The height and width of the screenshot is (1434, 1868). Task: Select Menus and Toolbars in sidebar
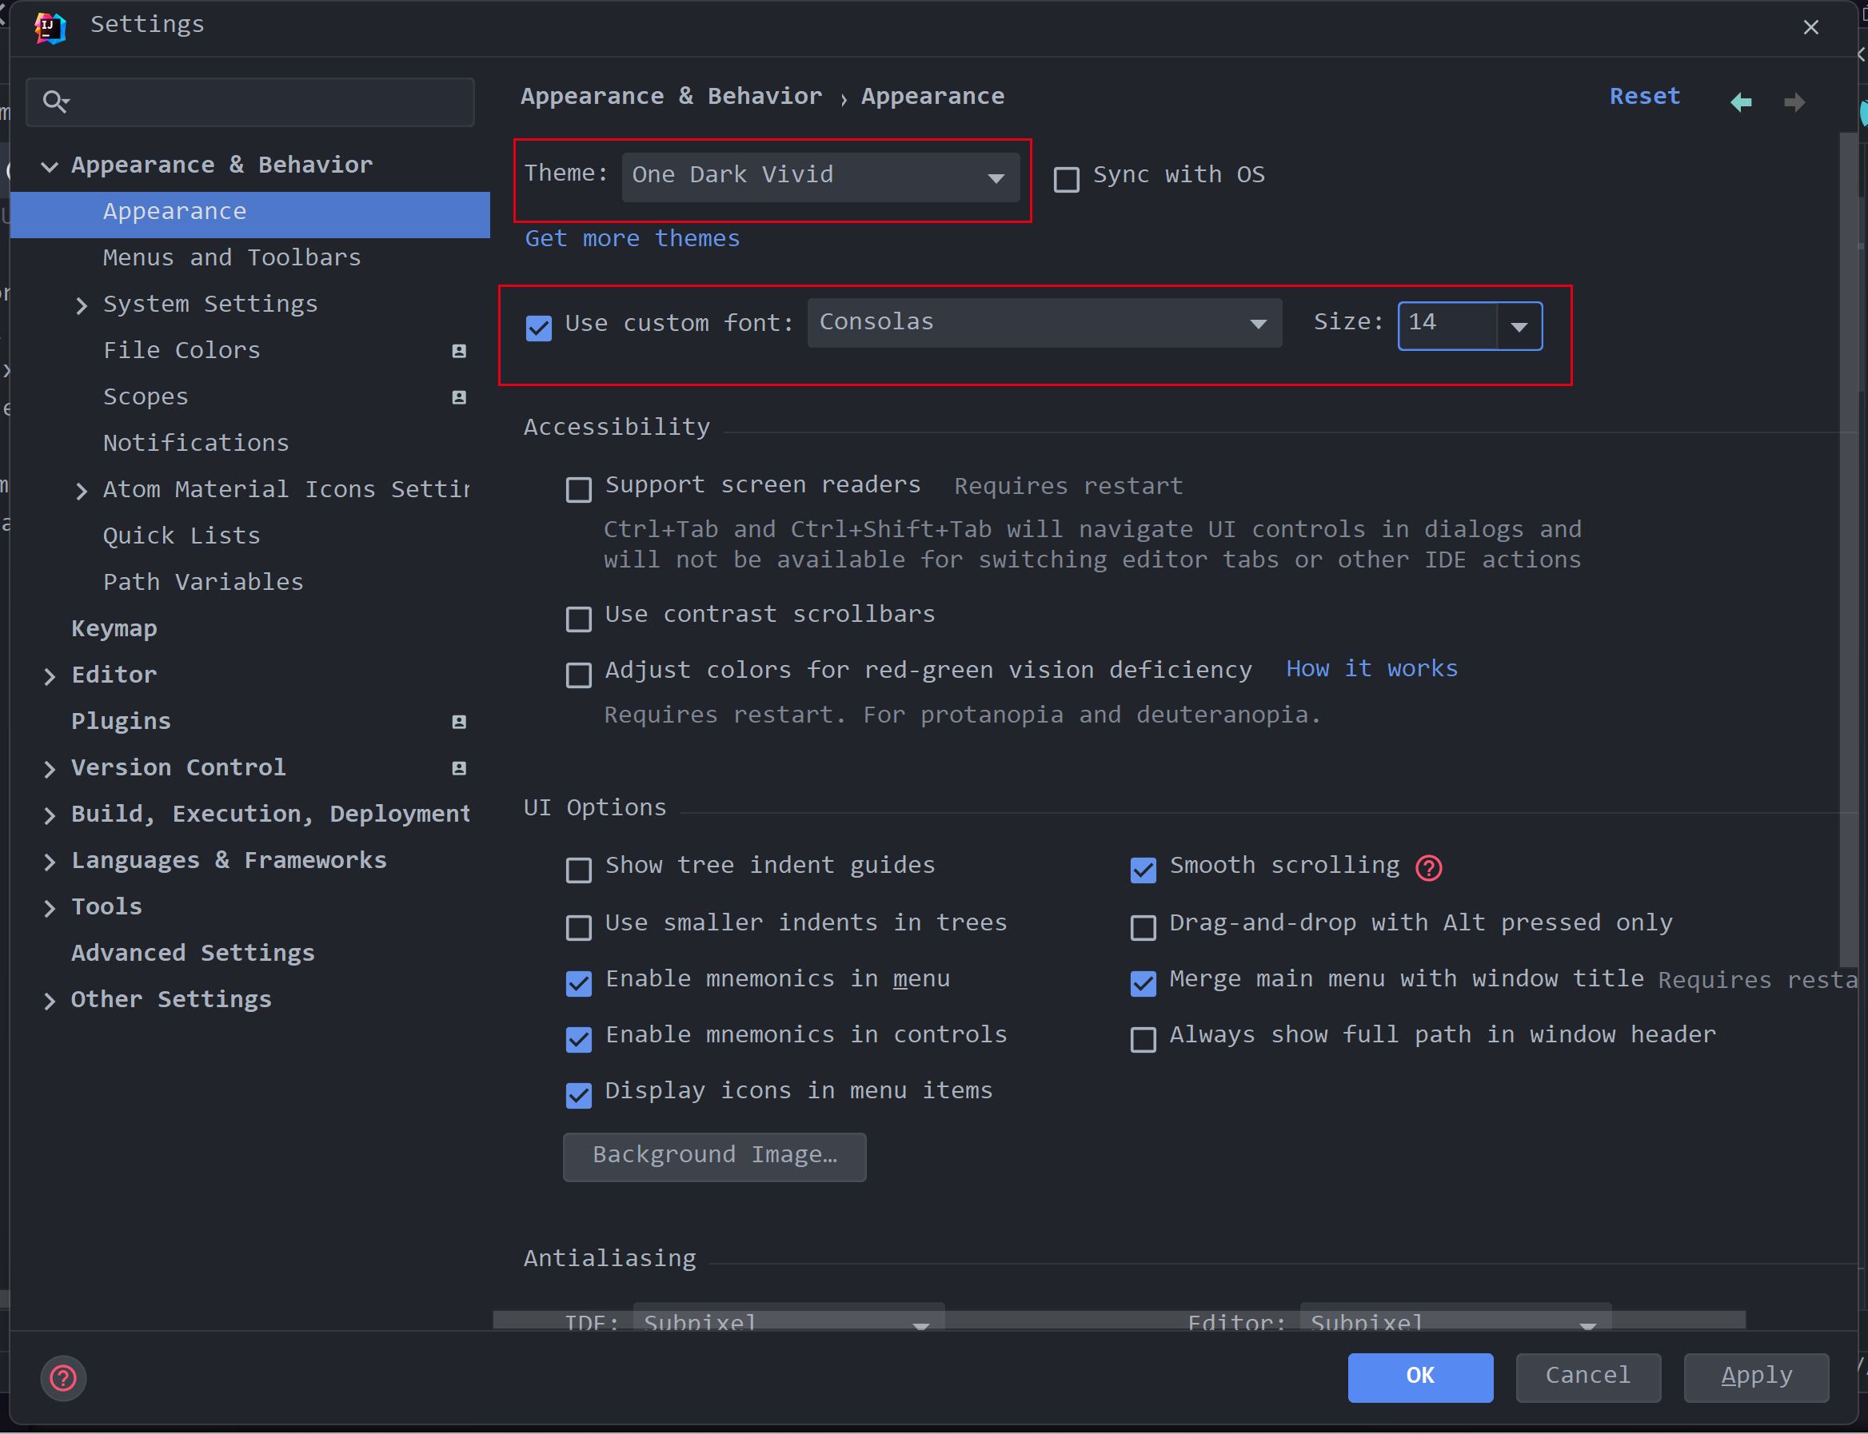click(x=231, y=257)
